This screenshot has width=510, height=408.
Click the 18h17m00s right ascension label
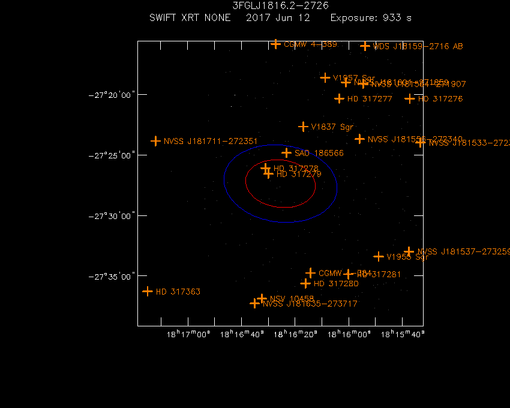(188, 334)
